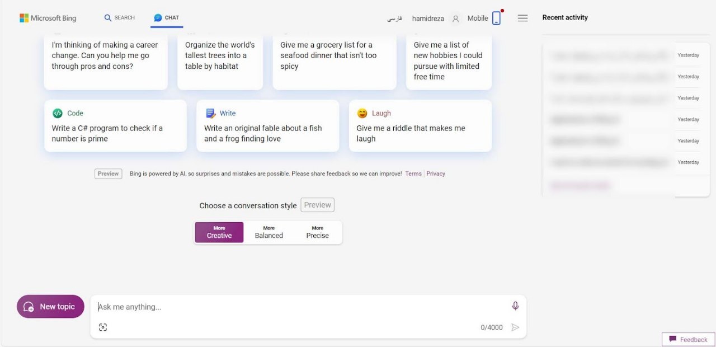Open the Terms link
The width and height of the screenshot is (716, 347).
coord(413,173)
